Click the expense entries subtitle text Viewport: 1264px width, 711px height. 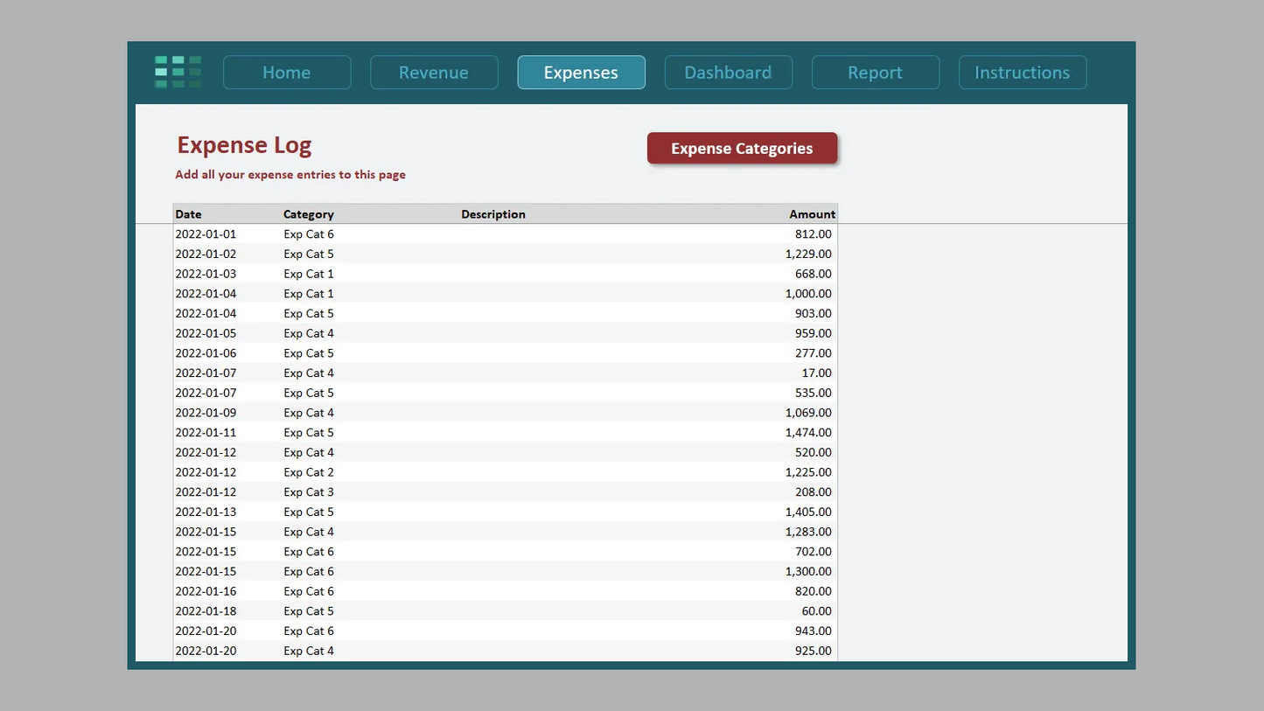[290, 174]
